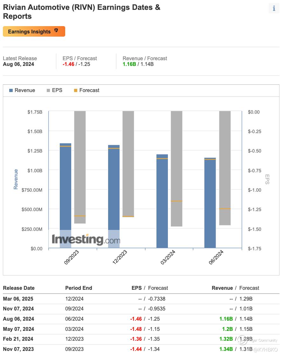Select the 12/2023 blue revenue bar
Image resolution: width=283 pixels, height=356 pixels.
click(114, 196)
